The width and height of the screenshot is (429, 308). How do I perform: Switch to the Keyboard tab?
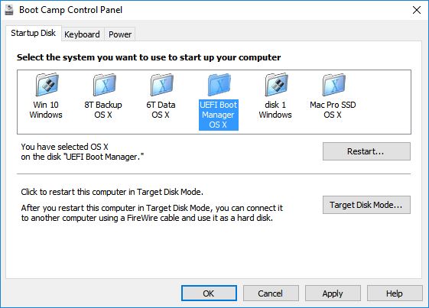tap(82, 34)
